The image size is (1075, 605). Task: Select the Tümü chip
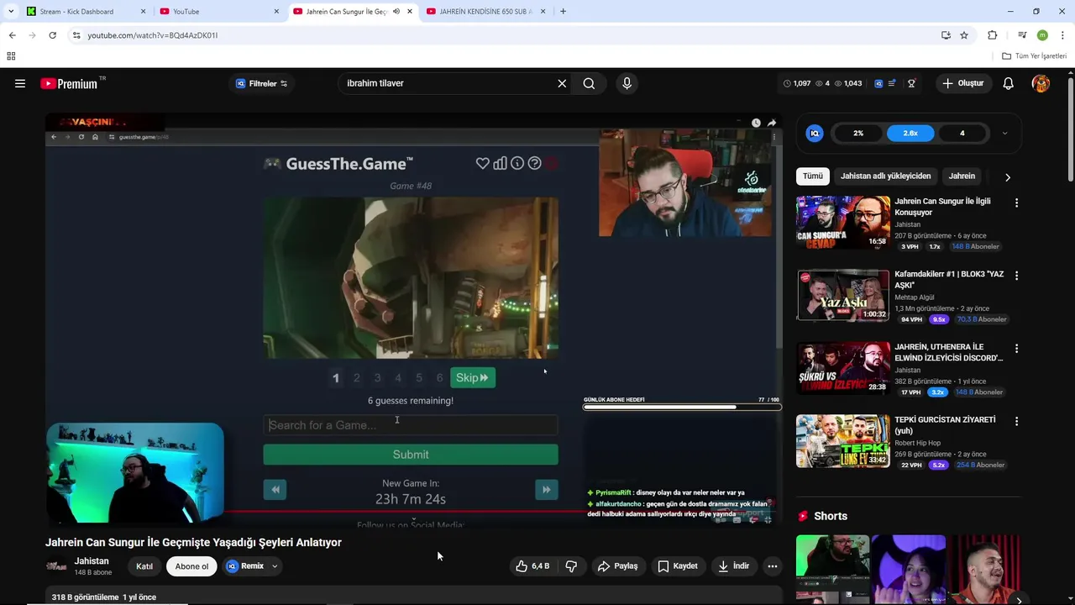click(813, 176)
